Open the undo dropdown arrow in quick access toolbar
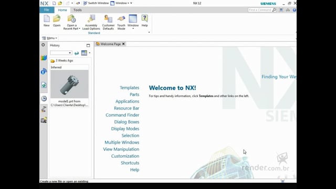 tap(72, 3)
